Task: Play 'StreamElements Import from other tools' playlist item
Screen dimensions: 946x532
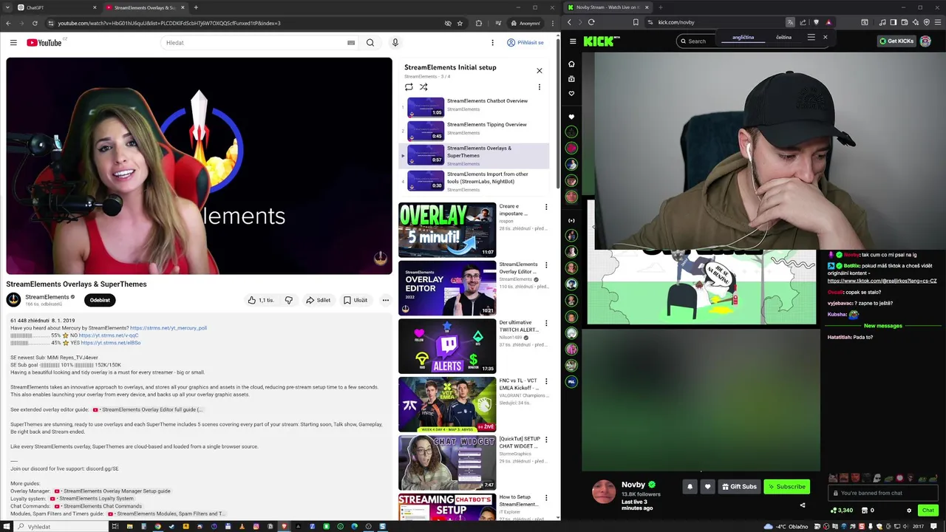Action: 474,181
